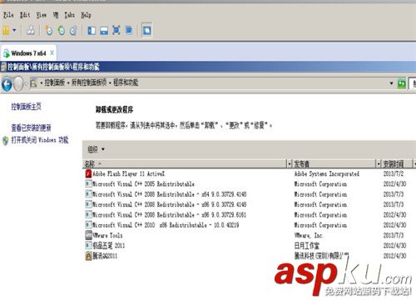Open the VM menu
Image resolution: width=416 pixels, height=301 pixels.
56,15
